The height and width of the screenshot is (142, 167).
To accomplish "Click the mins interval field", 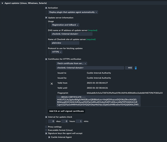I will [79, 121].
